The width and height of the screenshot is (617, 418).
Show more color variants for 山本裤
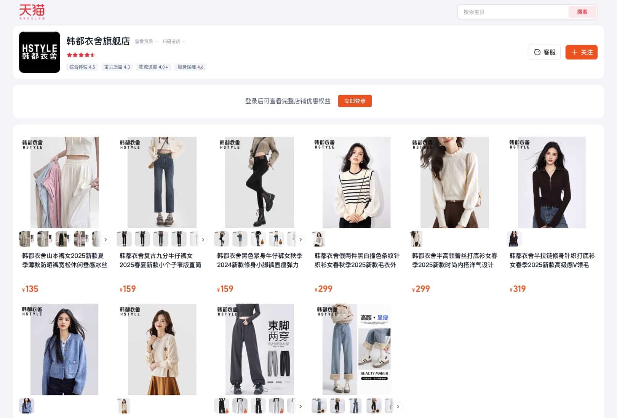click(x=105, y=240)
